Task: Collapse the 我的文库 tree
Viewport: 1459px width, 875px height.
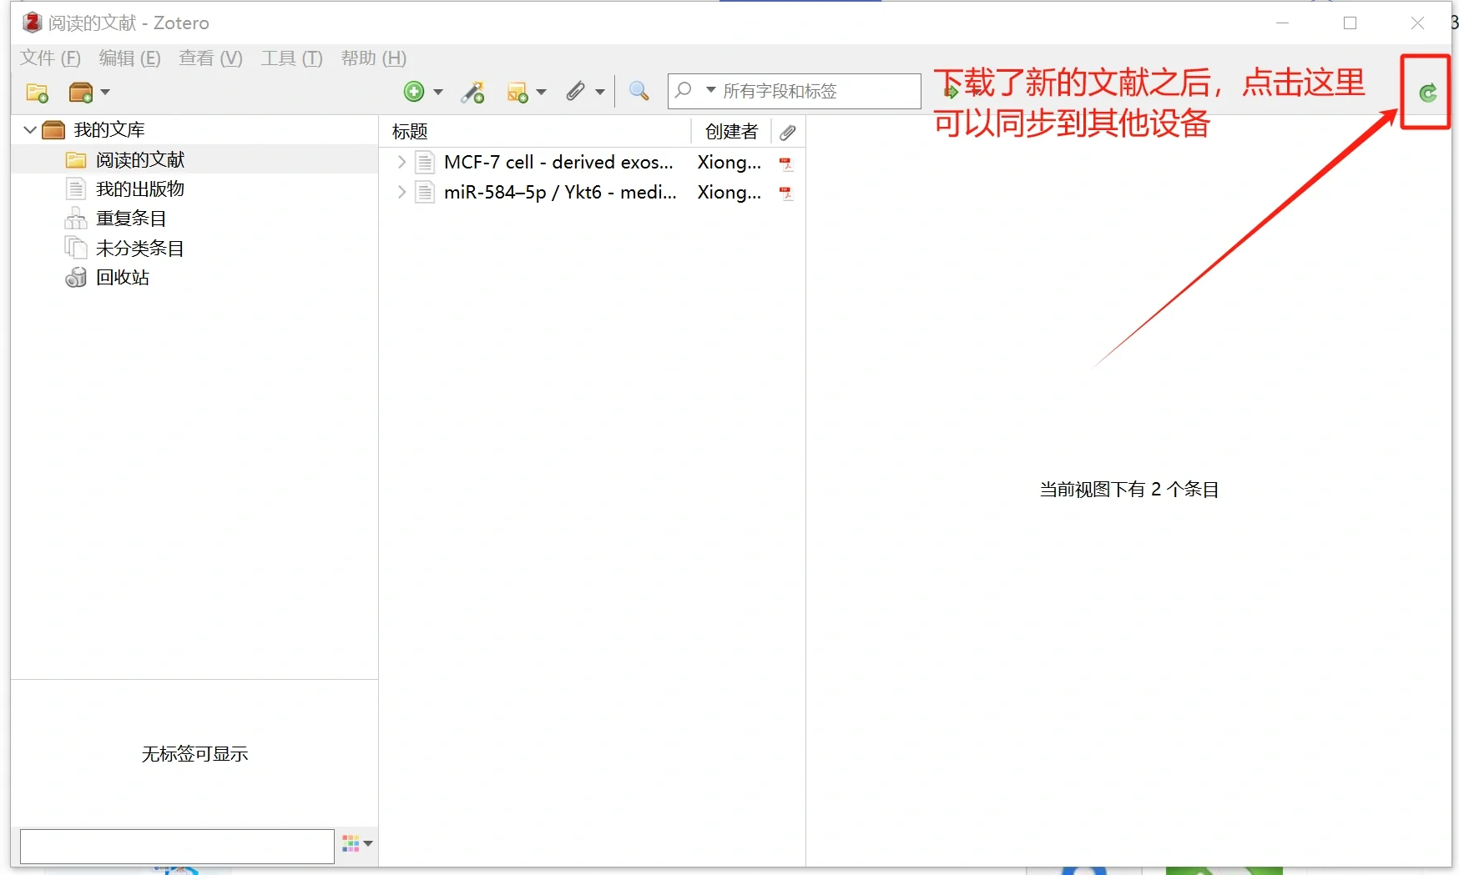Action: pos(29,129)
